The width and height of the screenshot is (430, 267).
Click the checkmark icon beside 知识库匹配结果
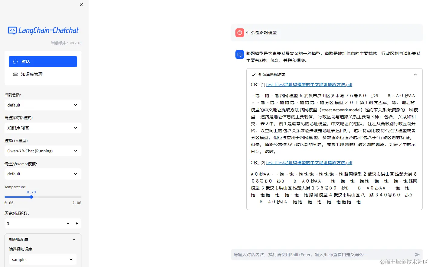tap(254, 75)
